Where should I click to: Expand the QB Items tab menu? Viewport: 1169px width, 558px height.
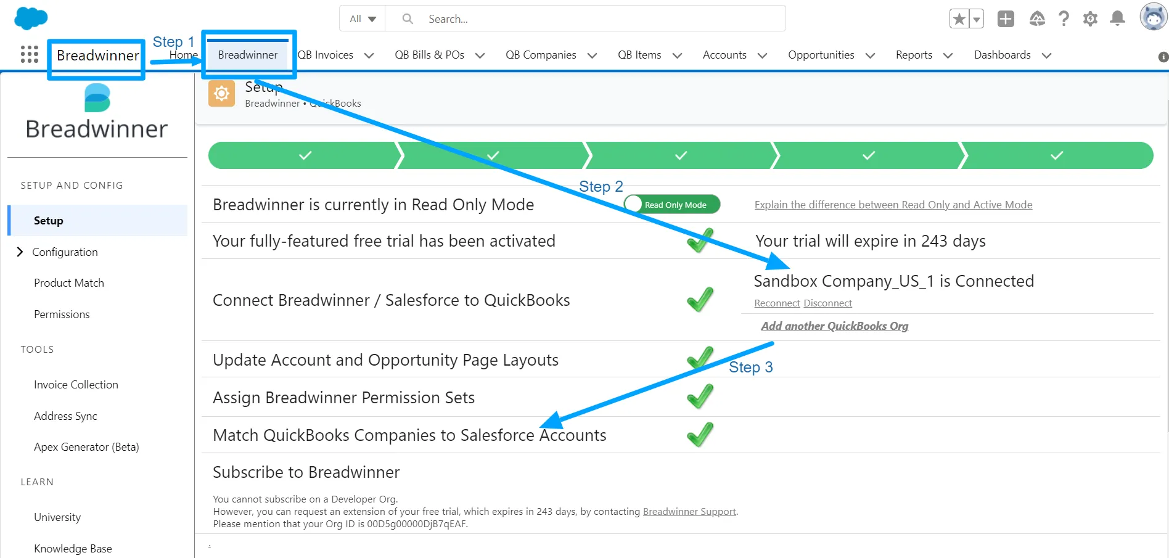click(x=678, y=55)
